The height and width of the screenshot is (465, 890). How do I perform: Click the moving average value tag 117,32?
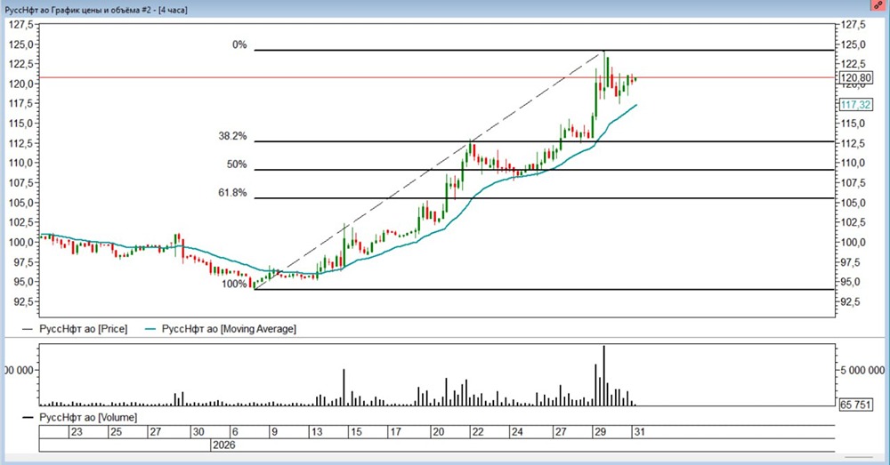point(855,104)
